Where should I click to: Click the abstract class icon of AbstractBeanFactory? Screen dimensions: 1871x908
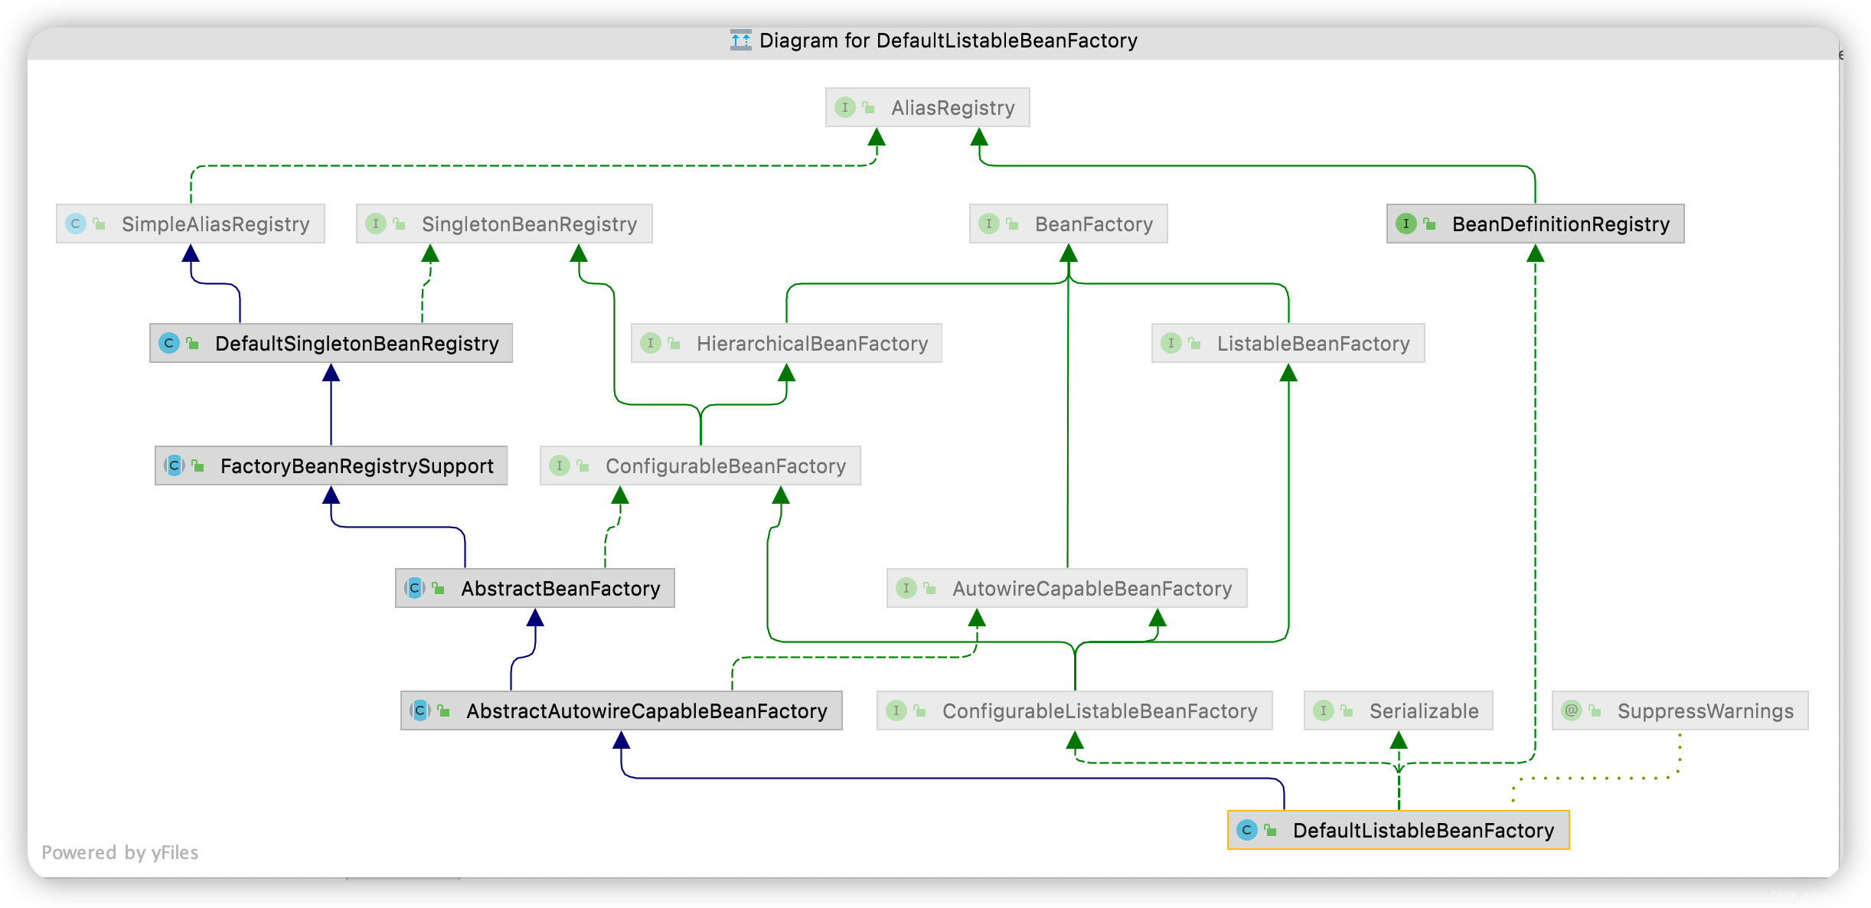point(414,588)
